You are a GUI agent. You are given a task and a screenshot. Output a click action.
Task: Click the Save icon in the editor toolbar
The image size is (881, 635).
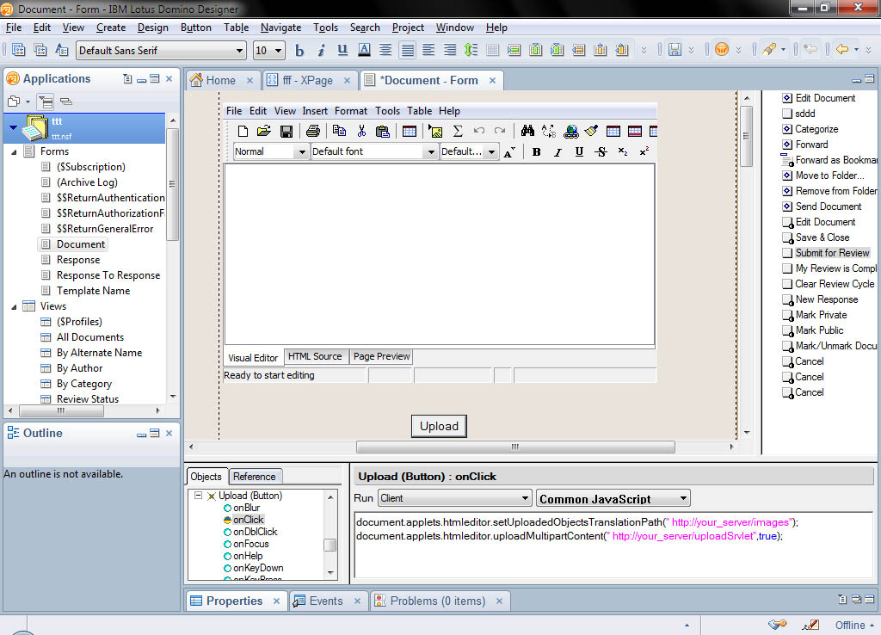click(x=286, y=131)
